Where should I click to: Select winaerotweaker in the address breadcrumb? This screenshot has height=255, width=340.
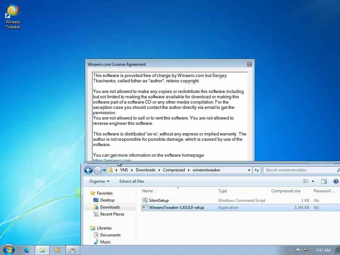[x=206, y=170]
